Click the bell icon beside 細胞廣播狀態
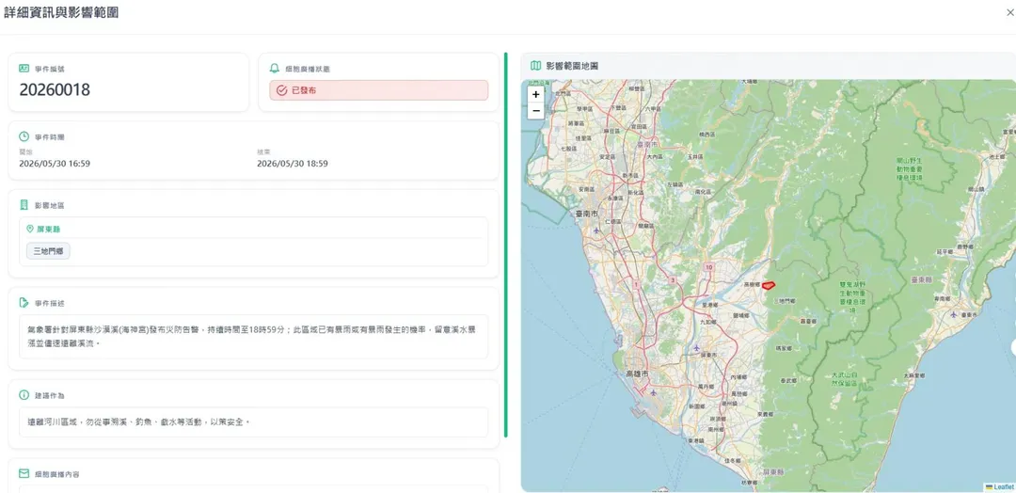 pyautogui.click(x=275, y=68)
